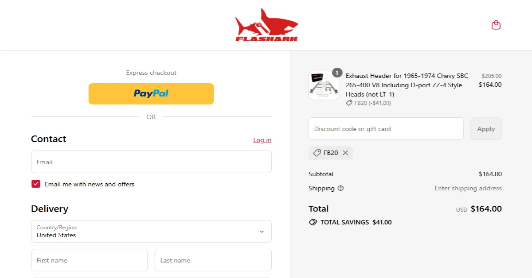Click the quantity badge on product image

tap(337, 73)
